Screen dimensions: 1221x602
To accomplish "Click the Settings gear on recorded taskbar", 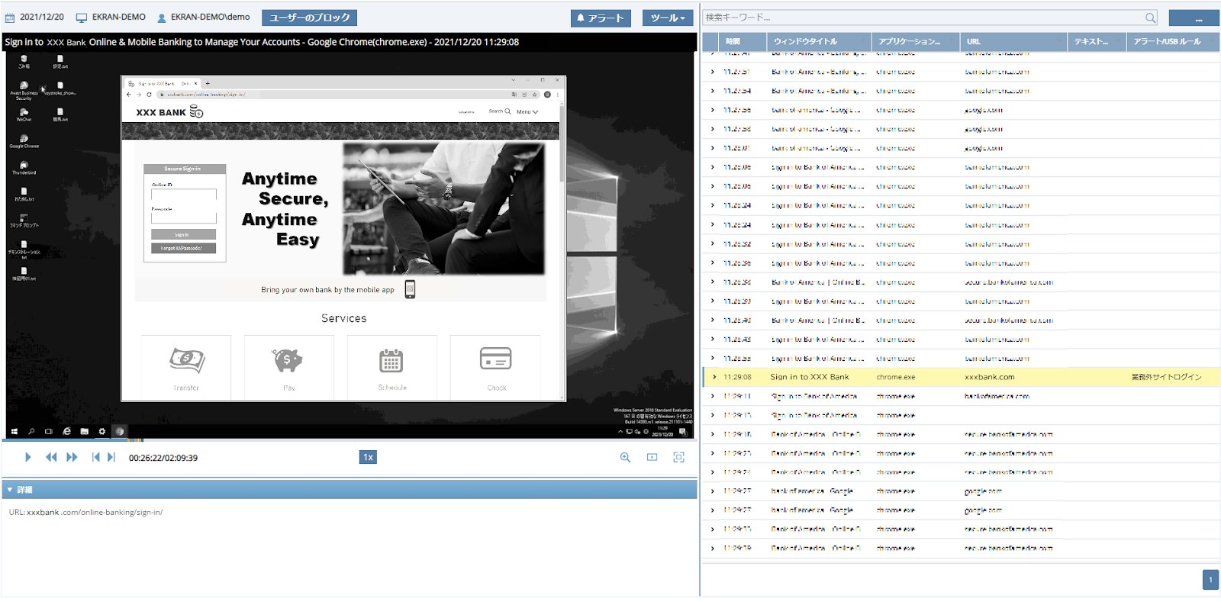I will [101, 432].
